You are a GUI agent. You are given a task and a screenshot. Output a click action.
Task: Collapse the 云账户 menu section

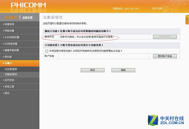(20, 63)
